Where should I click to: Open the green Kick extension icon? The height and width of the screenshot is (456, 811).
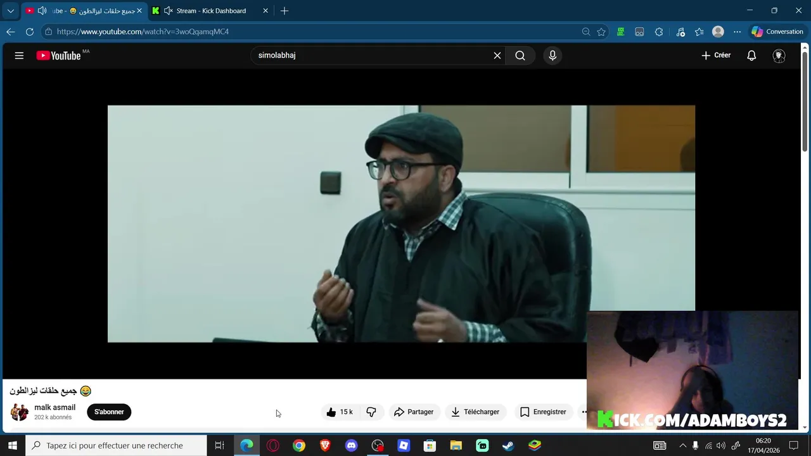(621, 32)
